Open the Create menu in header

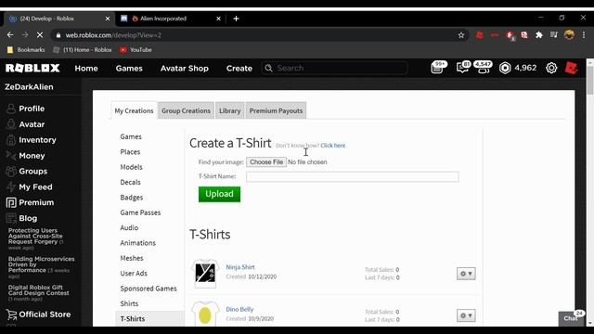point(239,68)
